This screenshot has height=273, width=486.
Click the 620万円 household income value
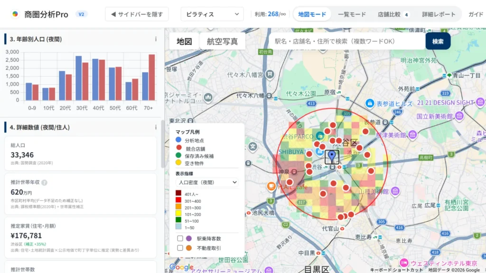click(21, 192)
